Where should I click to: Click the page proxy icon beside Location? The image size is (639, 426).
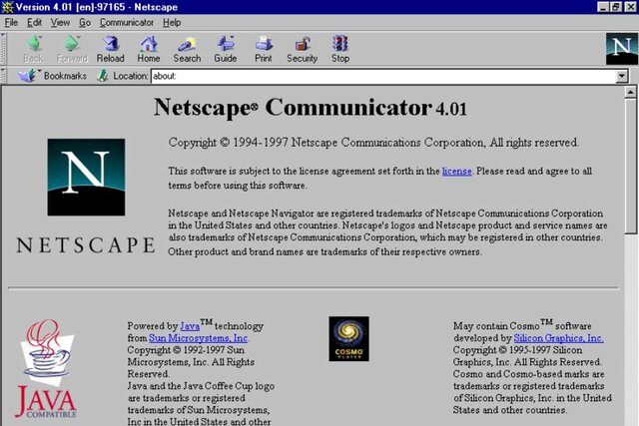coord(103,76)
